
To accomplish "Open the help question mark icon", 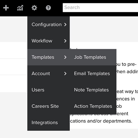I will pyautogui.click(x=48, y=8).
